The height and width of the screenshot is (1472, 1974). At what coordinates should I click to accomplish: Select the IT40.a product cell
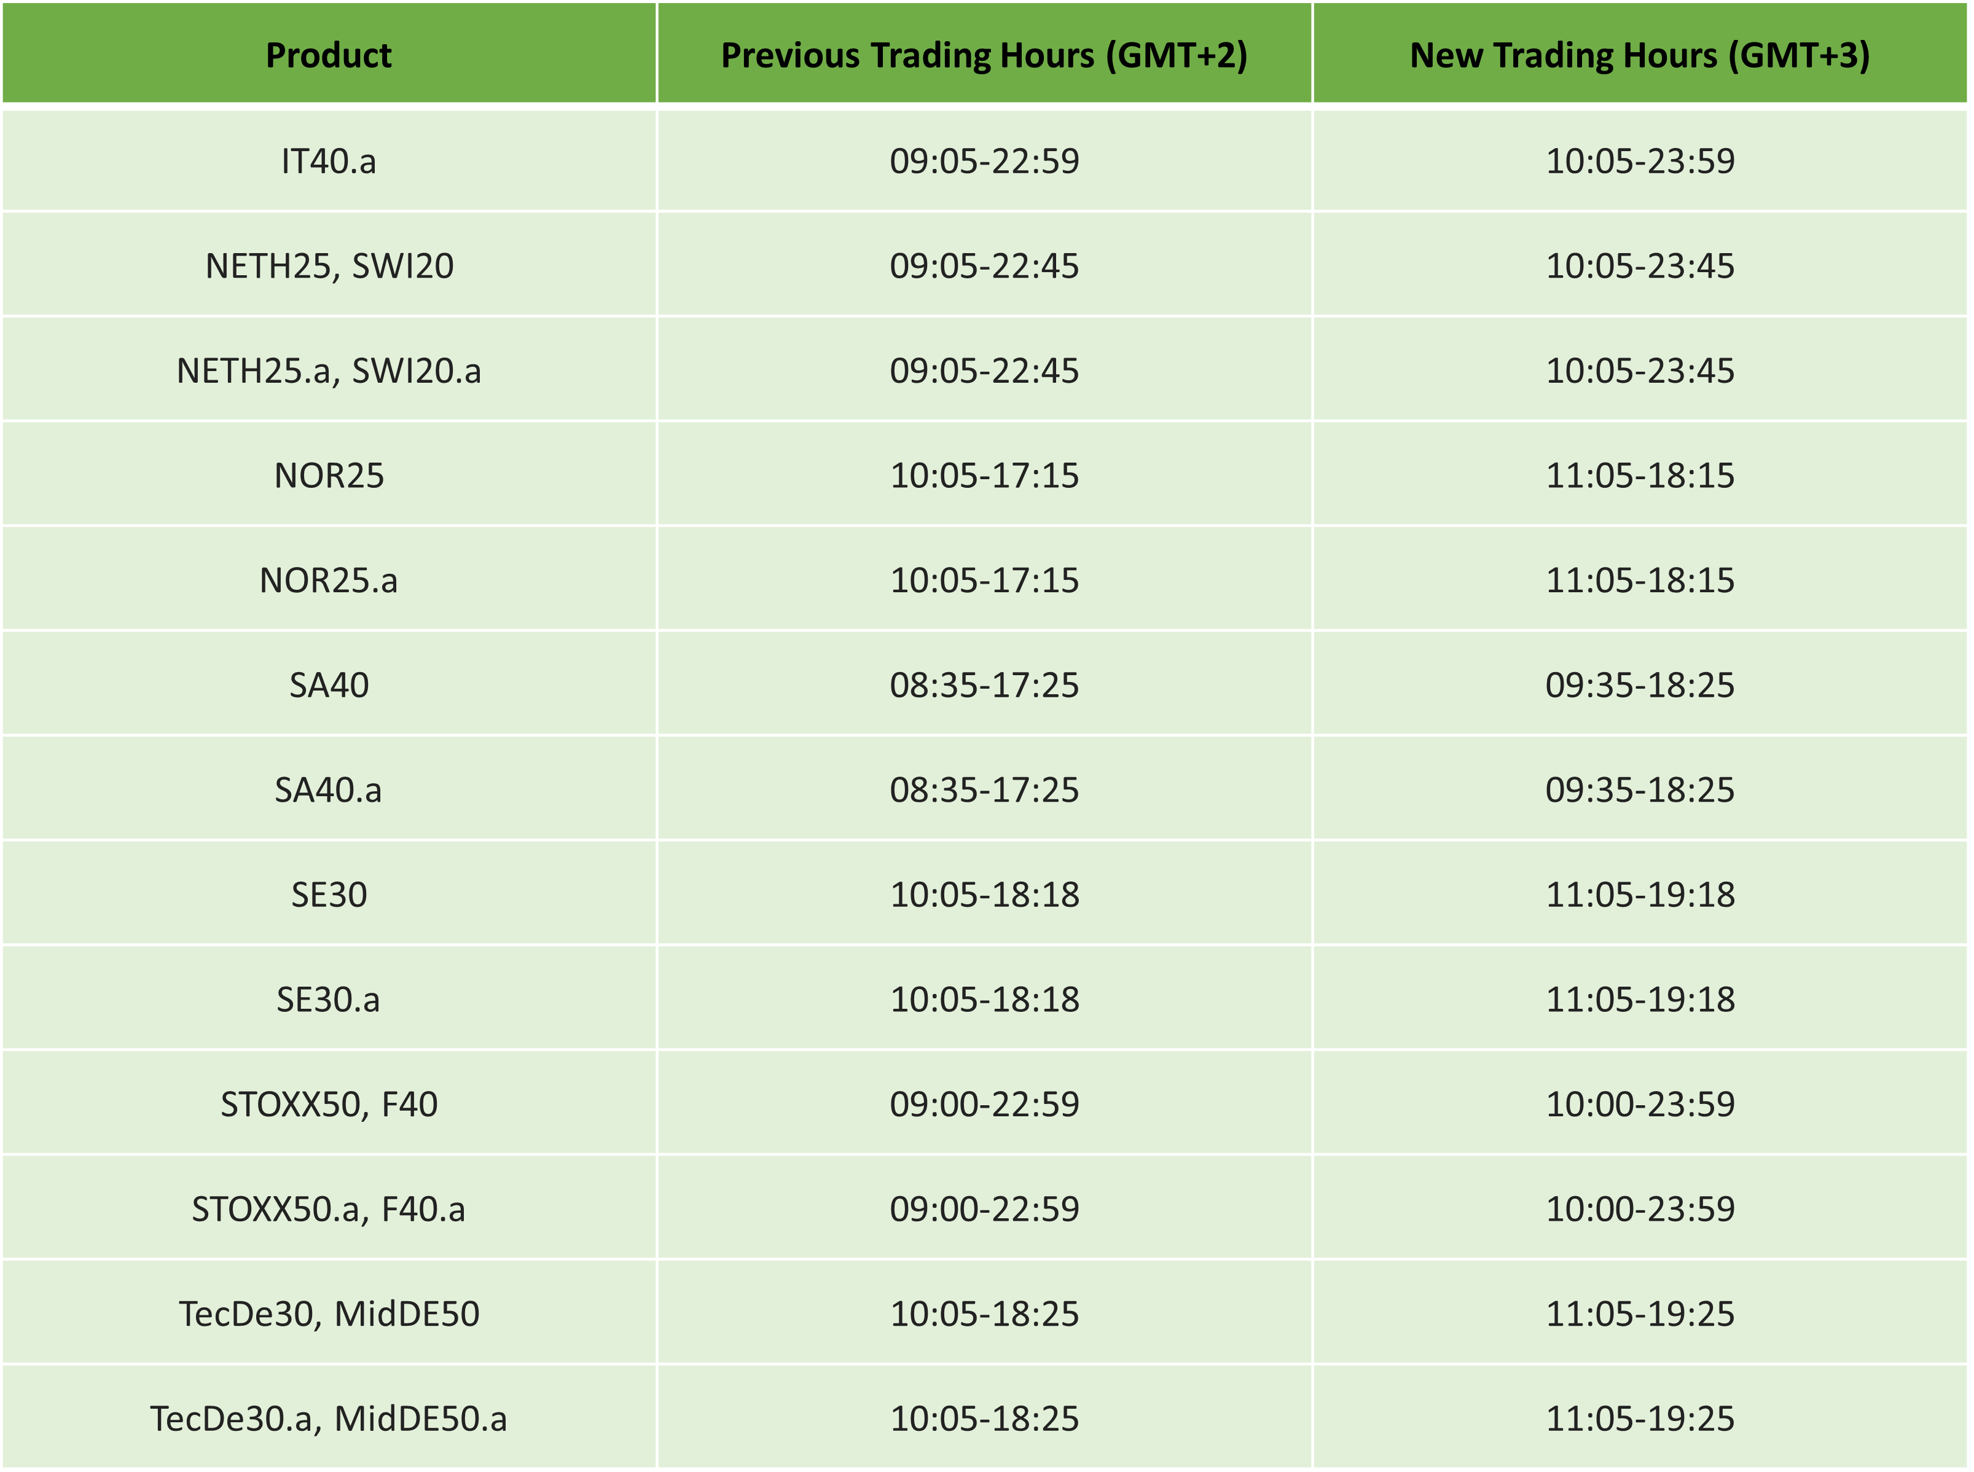tap(329, 162)
